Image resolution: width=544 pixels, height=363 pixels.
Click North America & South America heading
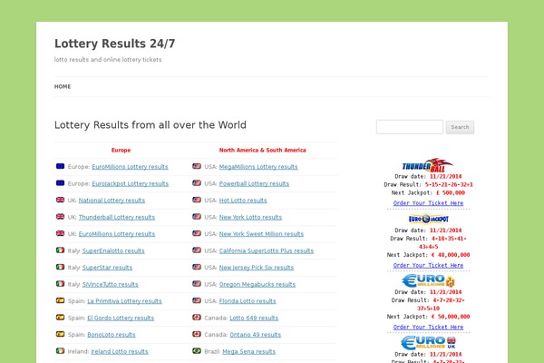click(263, 150)
